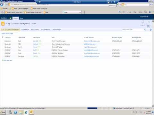Image resolution: width=154 pixels, height=115 pixels.
Task: Click the green Add new item plus icon
Action: tap(3, 60)
